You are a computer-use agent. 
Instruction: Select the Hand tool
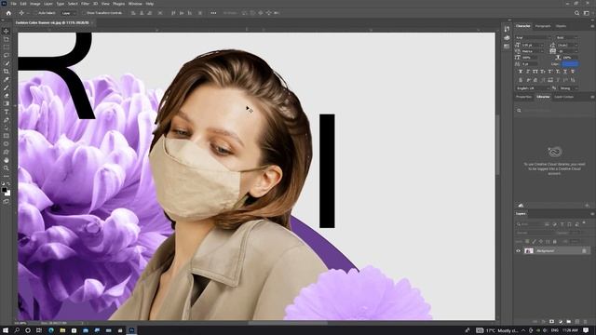coord(7,160)
